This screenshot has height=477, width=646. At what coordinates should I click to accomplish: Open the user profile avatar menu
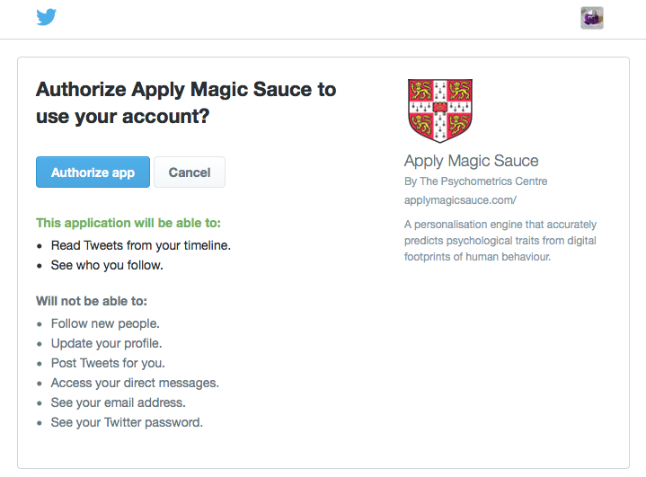591,18
